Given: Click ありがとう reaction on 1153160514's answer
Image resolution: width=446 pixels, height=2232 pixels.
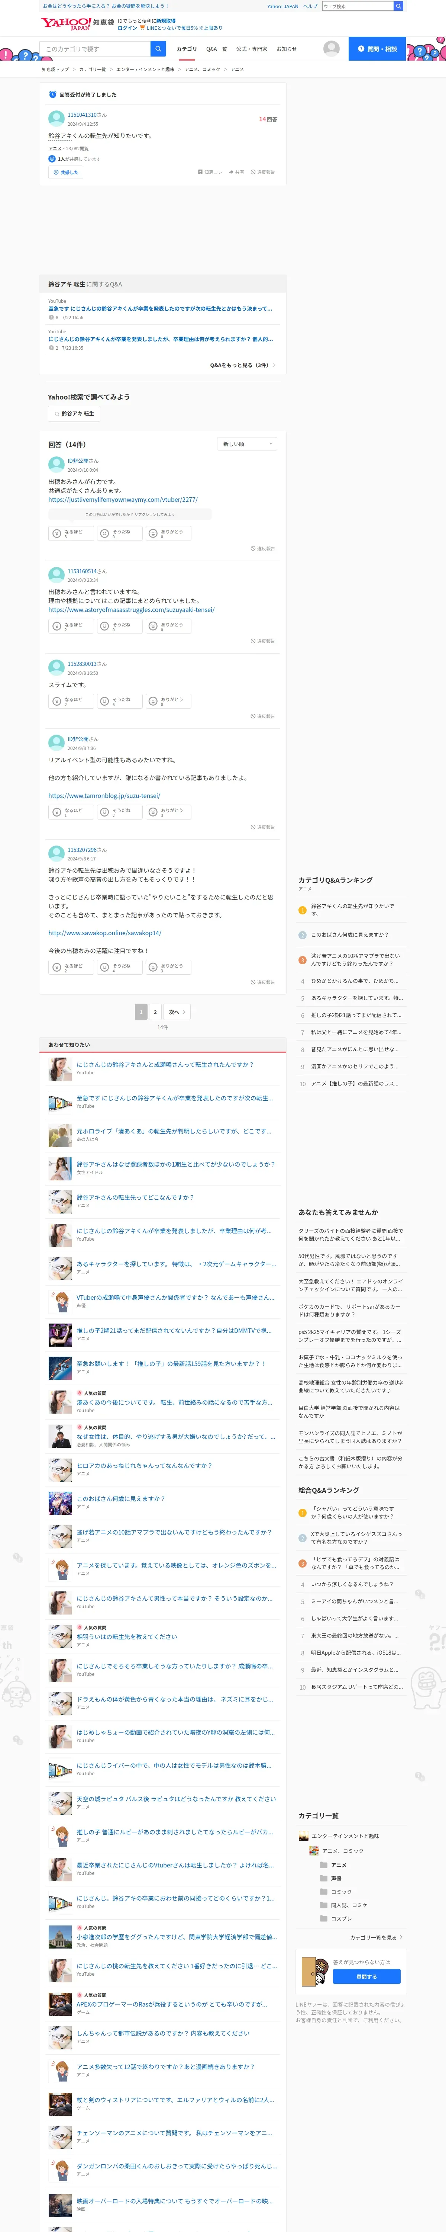Looking at the screenshot, I should (168, 626).
